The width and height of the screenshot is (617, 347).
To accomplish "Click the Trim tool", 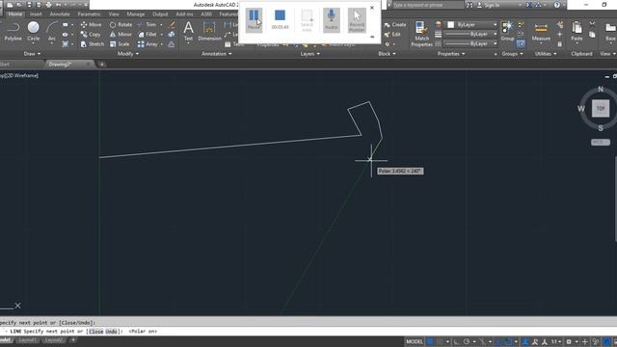I will pyautogui.click(x=148, y=24).
